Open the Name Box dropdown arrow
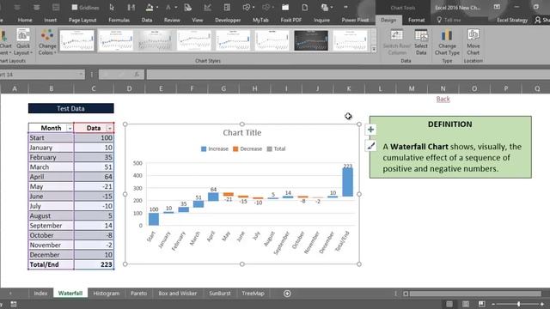 click(81, 75)
